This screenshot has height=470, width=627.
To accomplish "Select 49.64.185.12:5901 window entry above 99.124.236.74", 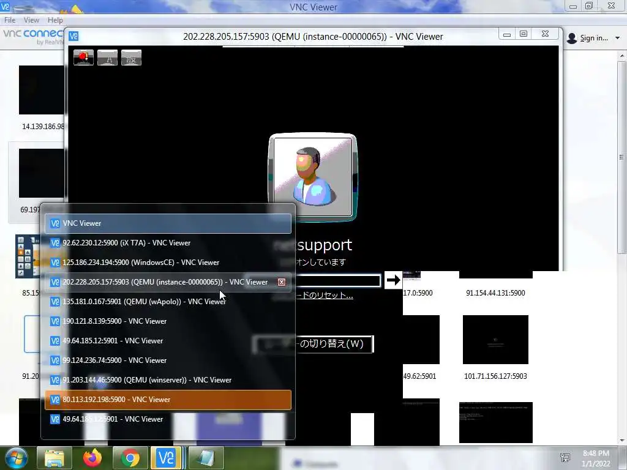I will (x=168, y=341).
